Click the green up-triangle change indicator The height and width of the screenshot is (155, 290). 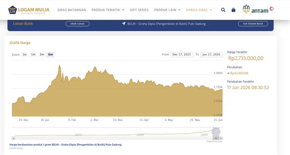[228, 73]
